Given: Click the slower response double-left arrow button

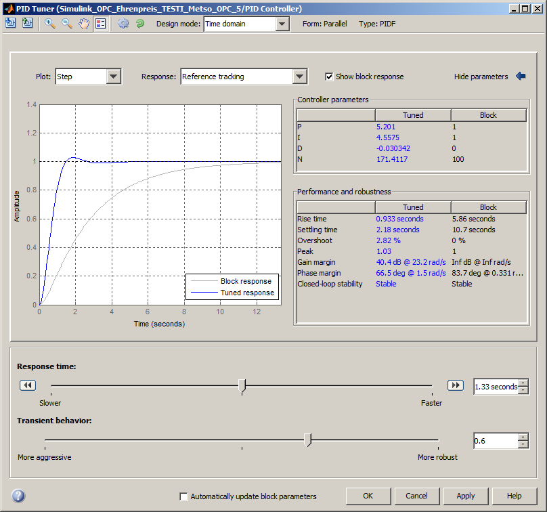Looking at the screenshot, I should [28, 385].
